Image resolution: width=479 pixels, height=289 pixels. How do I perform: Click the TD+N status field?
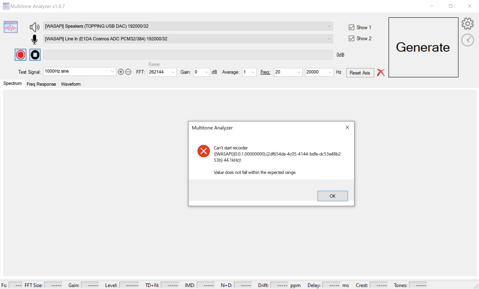pos(170,285)
